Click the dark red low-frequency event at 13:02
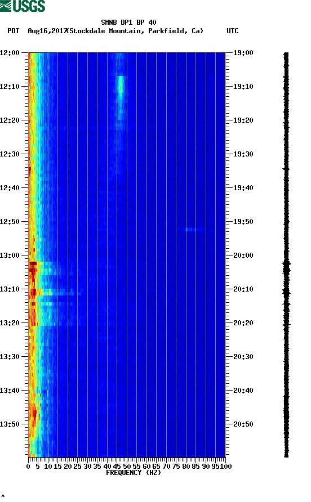Screen dimensions: 311x502 [33, 264]
